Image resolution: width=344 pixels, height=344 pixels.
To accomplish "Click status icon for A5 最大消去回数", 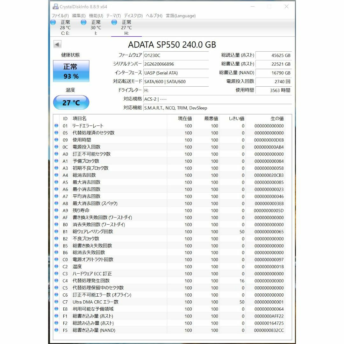I will pyautogui.click(x=56, y=182).
